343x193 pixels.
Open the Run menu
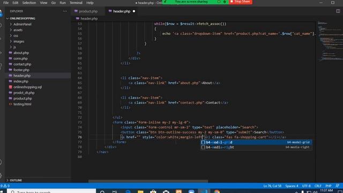pos(63,3)
